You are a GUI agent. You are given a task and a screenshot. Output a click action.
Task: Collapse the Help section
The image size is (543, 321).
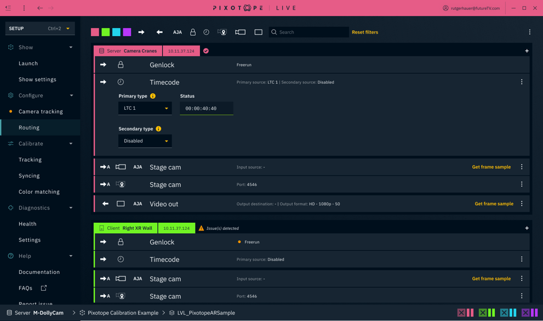(x=71, y=256)
